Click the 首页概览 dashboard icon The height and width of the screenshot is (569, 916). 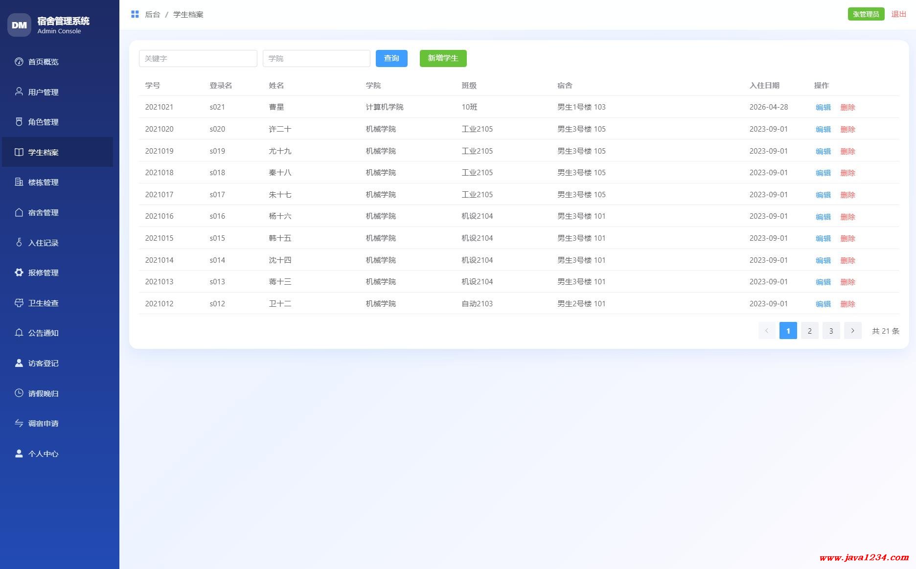pos(19,62)
